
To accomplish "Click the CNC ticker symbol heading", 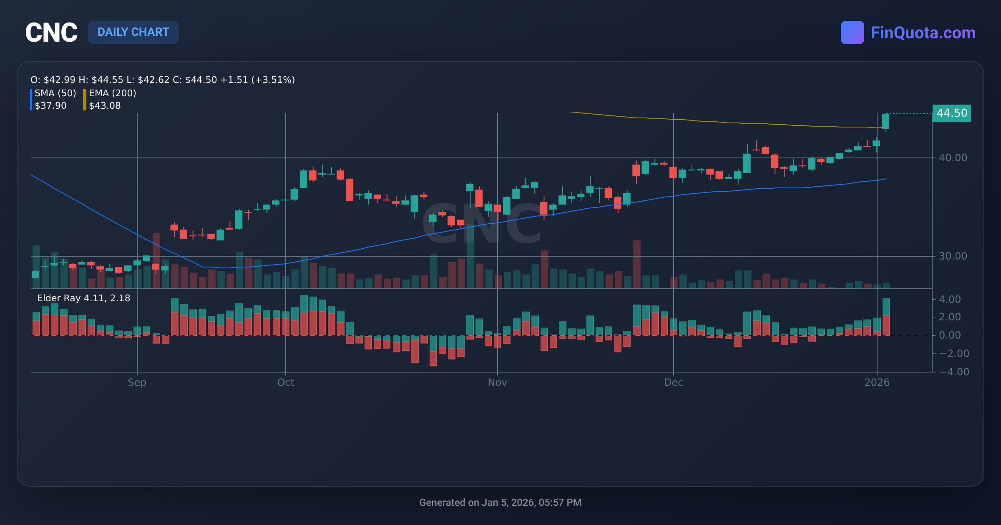I will tap(51, 31).
